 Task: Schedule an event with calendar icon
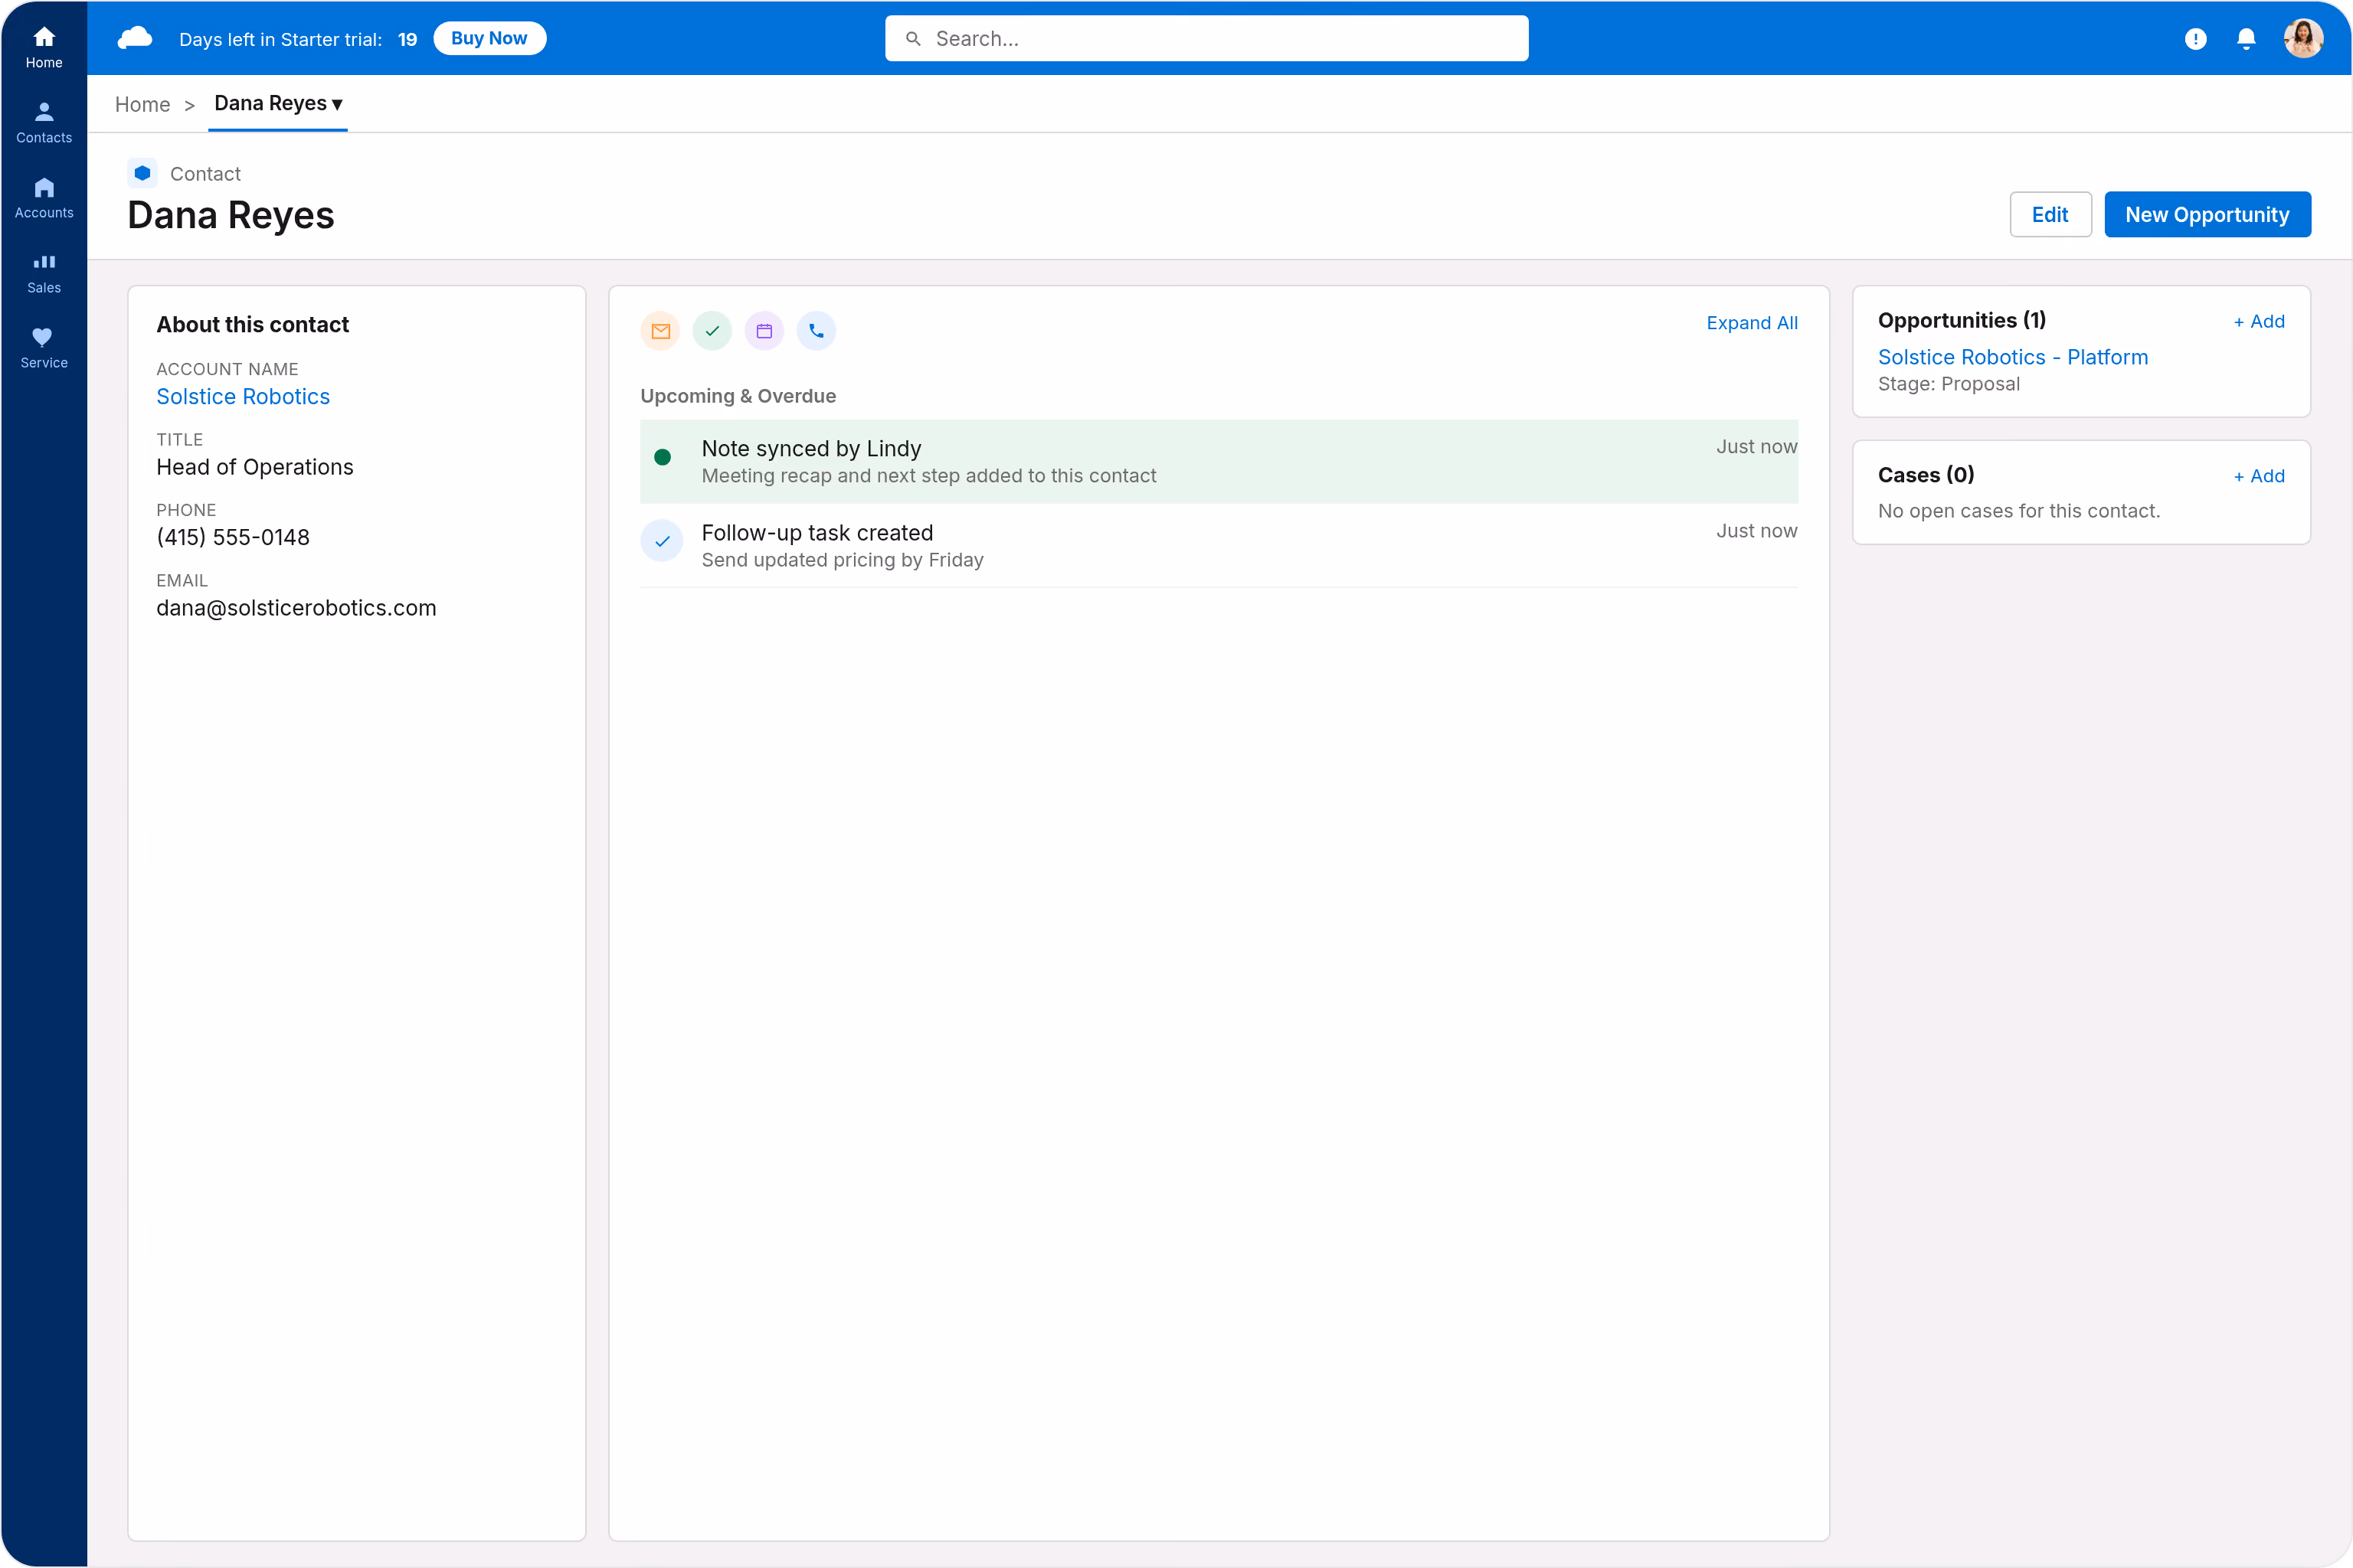764,331
